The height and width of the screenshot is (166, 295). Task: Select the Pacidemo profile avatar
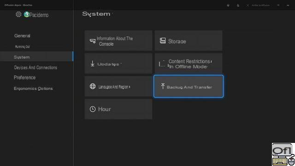click(x=27, y=14)
